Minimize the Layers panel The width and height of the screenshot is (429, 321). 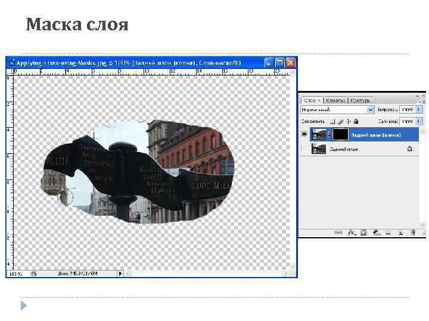418,96
